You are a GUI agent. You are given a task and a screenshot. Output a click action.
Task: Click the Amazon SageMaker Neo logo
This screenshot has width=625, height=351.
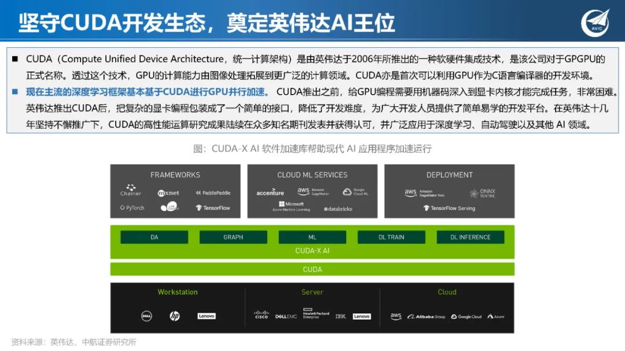coord(424,193)
